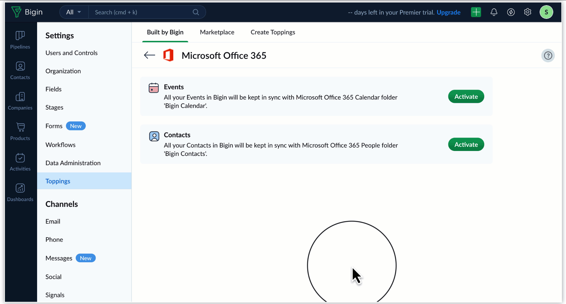Open Signals channel settings
Screen dimensions: 566x304
pos(55,295)
